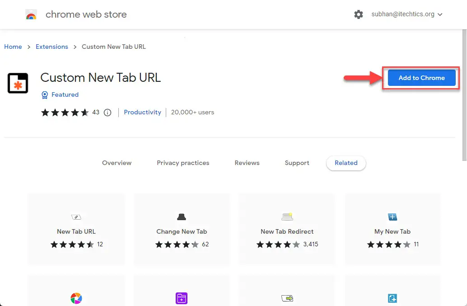
Task: Open the My New Tab plus icon
Action: click(x=392, y=217)
